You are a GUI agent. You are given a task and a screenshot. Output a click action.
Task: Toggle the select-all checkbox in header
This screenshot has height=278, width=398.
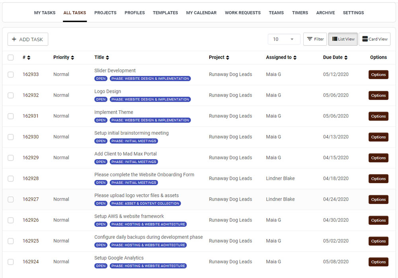click(x=11, y=58)
